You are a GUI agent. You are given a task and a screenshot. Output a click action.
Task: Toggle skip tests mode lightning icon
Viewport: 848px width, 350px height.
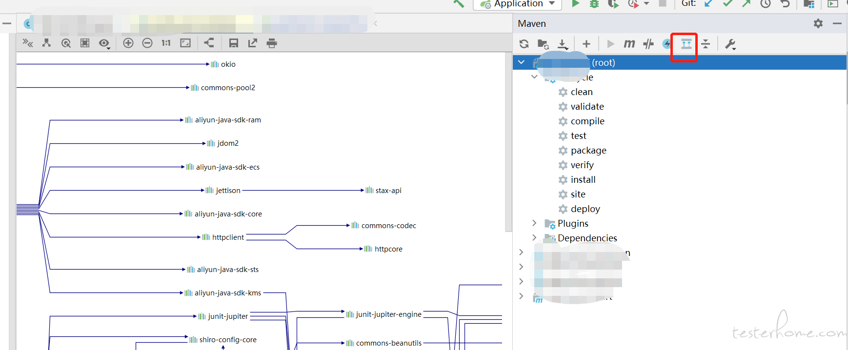[x=666, y=44]
